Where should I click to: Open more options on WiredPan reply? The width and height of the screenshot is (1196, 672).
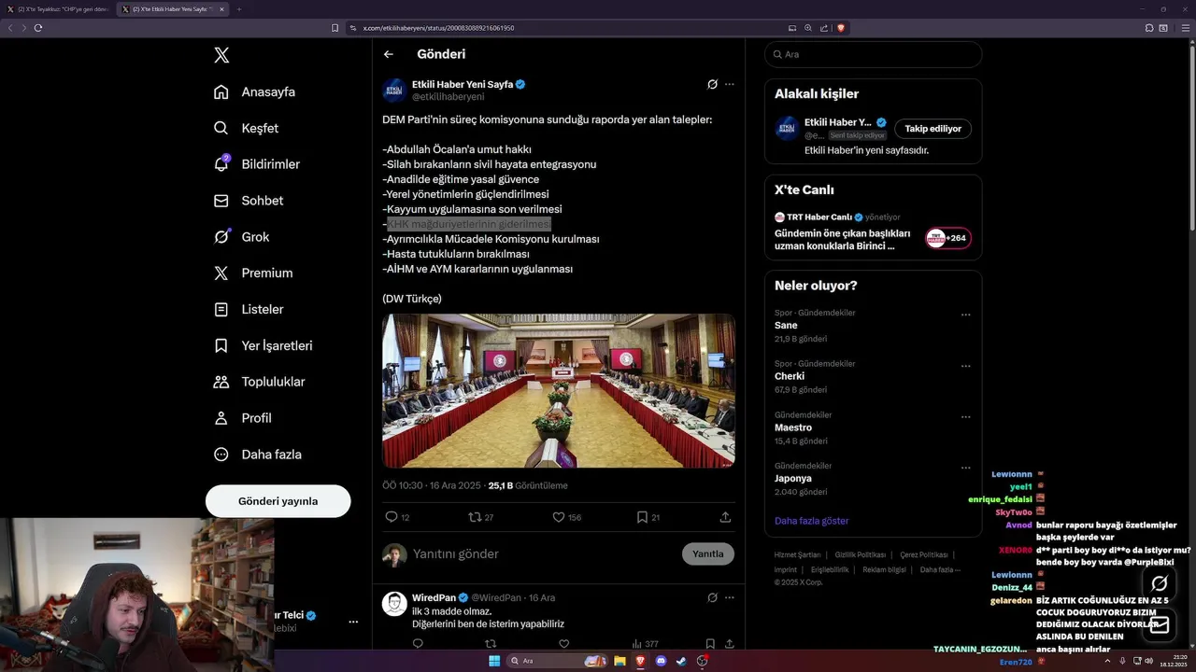point(730,597)
